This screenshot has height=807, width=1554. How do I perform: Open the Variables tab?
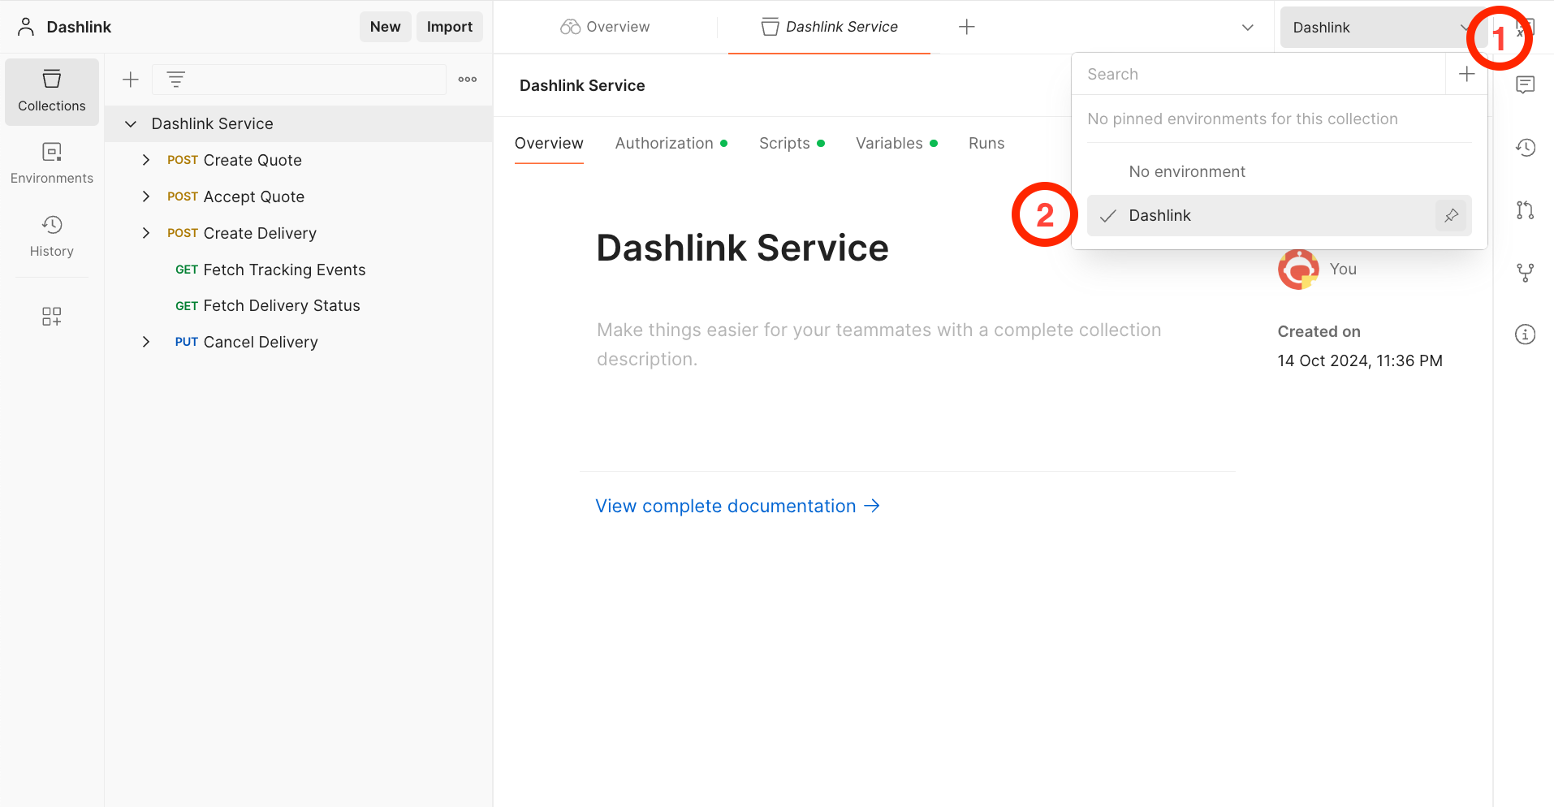[889, 143]
